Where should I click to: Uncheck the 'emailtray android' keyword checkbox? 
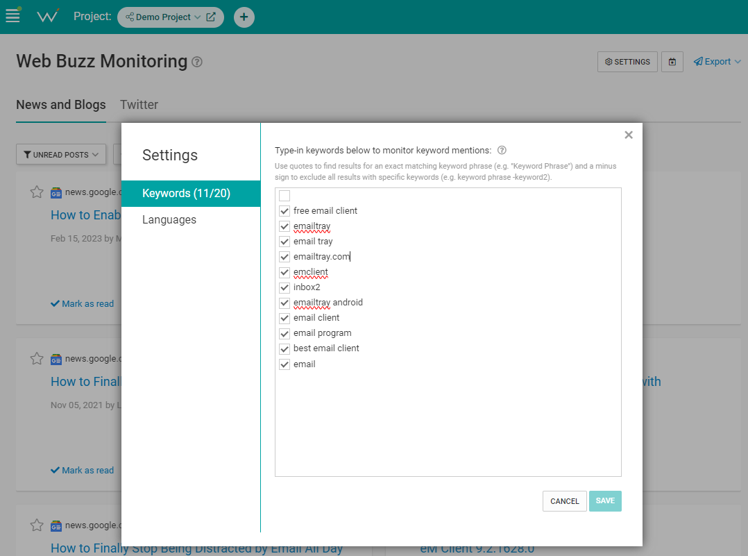pos(284,303)
